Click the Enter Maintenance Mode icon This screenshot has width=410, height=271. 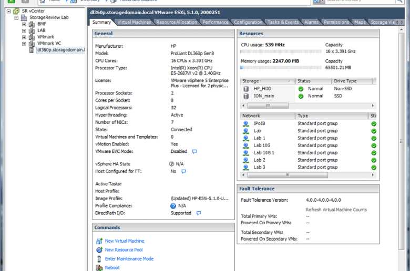(x=99, y=259)
